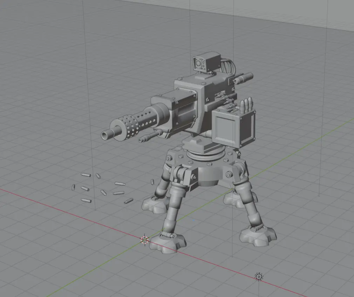Screen dimensions: 354x297
Task: Select the sensor camera box atop turret
Action: click(x=206, y=61)
